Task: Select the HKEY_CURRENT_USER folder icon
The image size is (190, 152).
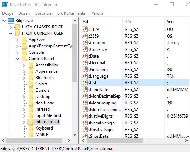Action: pos(18,33)
